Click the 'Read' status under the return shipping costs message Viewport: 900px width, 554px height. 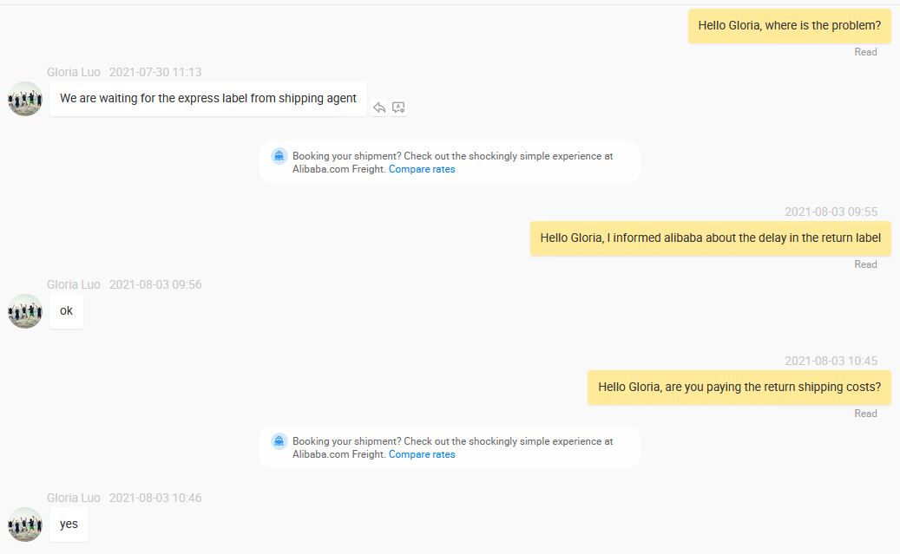click(865, 414)
